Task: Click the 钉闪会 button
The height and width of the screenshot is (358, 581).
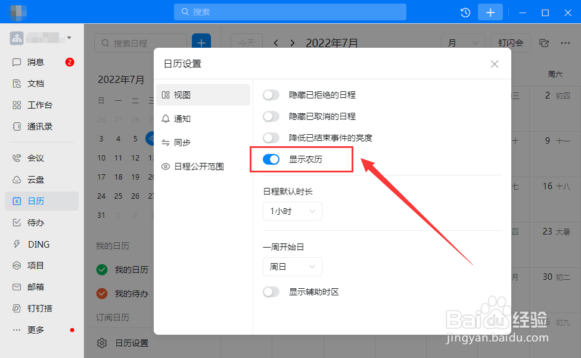Action: click(x=511, y=43)
